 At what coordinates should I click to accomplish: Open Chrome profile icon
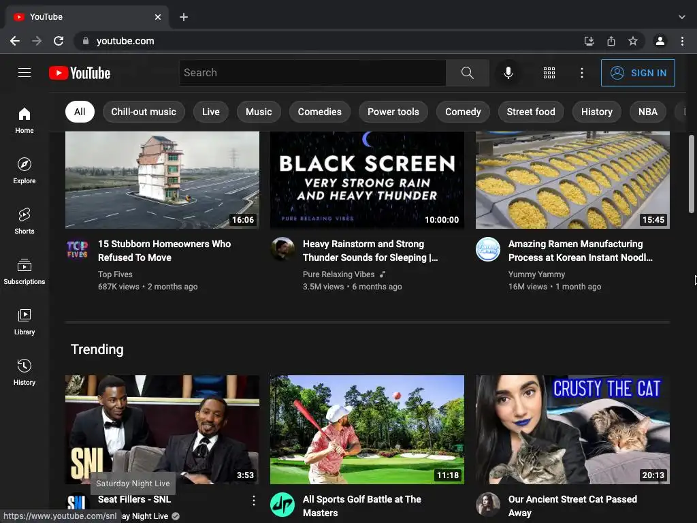(660, 41)
